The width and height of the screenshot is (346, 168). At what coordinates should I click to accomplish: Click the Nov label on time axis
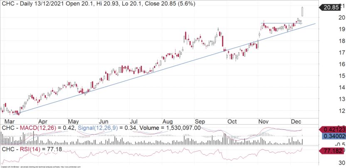[263, 122]
